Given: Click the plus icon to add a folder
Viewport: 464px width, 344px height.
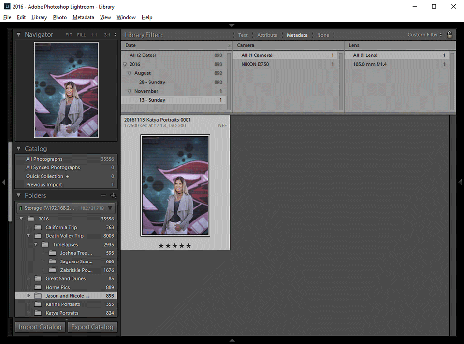Looking at the screenshot, I should (x=113, y=195).
